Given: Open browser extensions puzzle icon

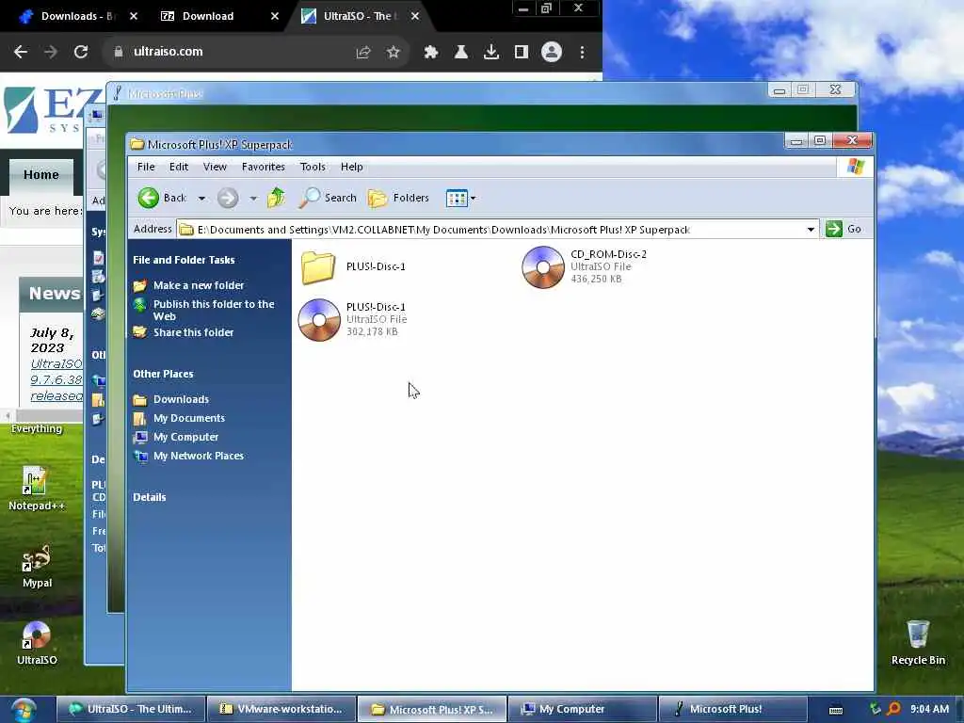Looking at the screenshot, I should [x=431, y=53].
